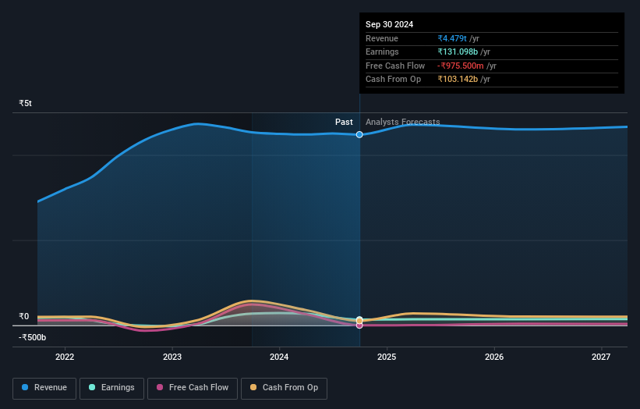The width and height of the screenshot is (640, 409).
Task: Toggle the Free Cash Flow legend button
Action: [x=193, y=388]
